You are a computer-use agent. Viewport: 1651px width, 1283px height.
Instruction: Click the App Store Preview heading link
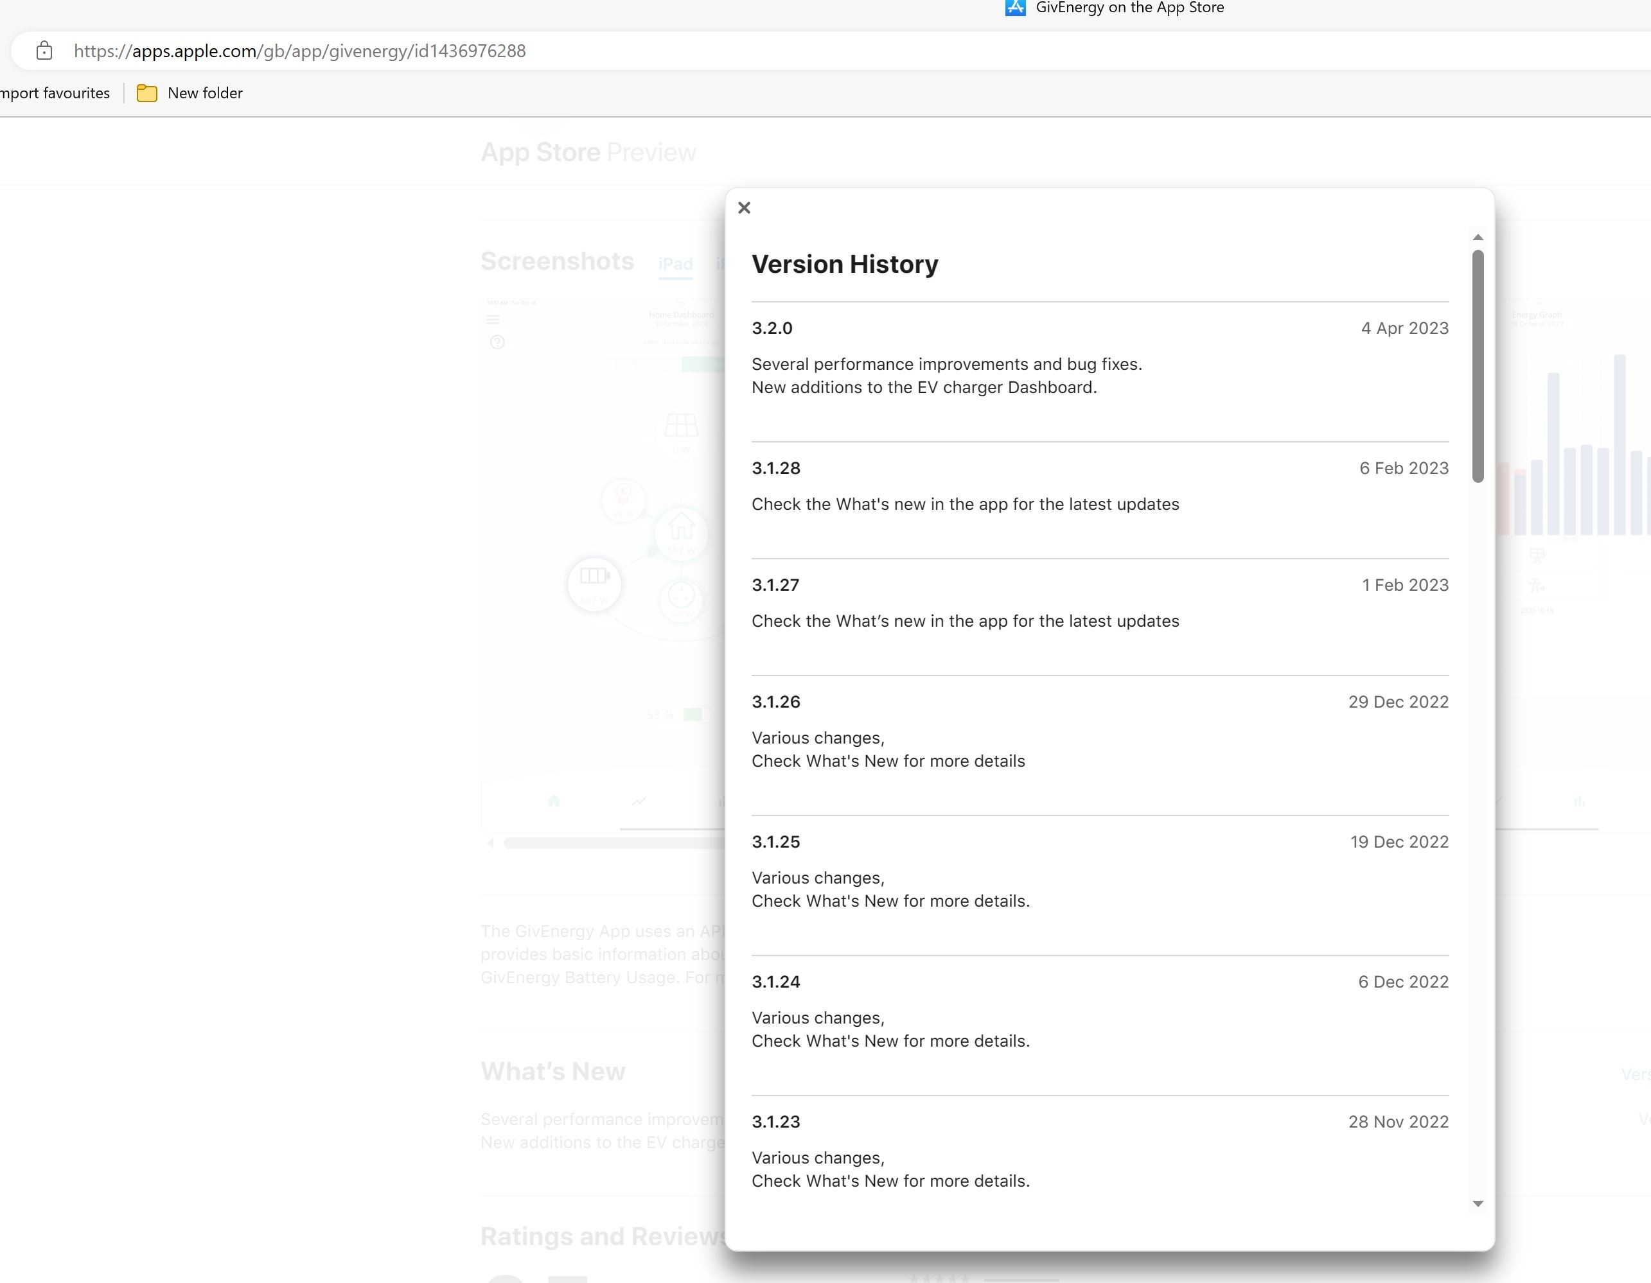pyautogui.click(x=588, y=153)
